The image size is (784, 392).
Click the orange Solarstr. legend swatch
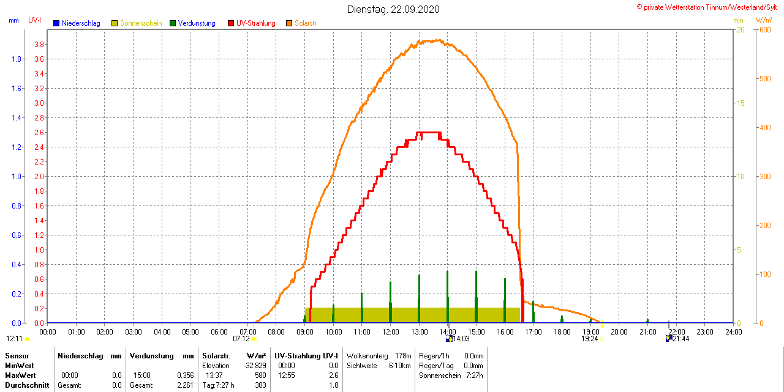289,23
